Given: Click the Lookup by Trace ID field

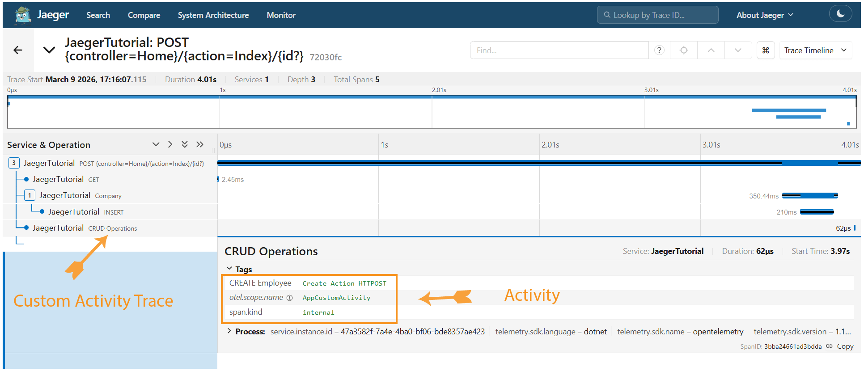Looking at the screenshot, I should 657,15.
